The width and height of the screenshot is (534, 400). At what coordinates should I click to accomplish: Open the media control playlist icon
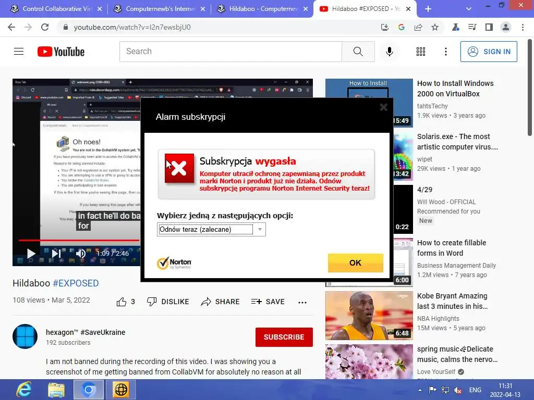coord(472,27)
